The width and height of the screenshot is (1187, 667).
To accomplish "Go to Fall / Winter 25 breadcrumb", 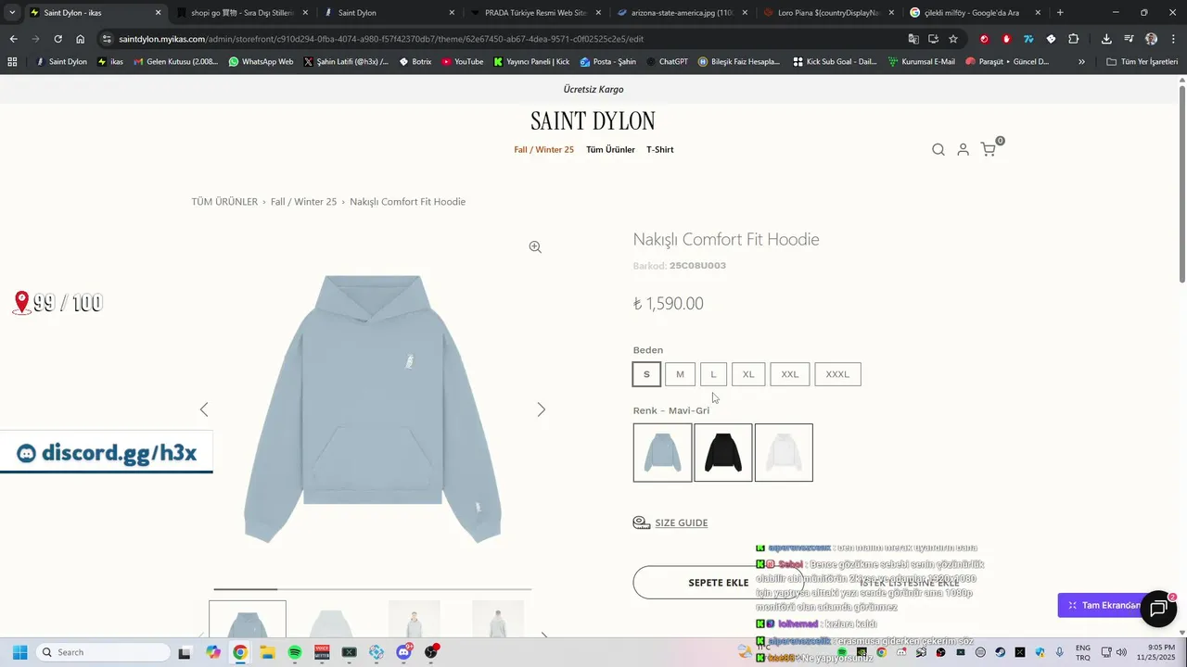I will click(303, 202).
